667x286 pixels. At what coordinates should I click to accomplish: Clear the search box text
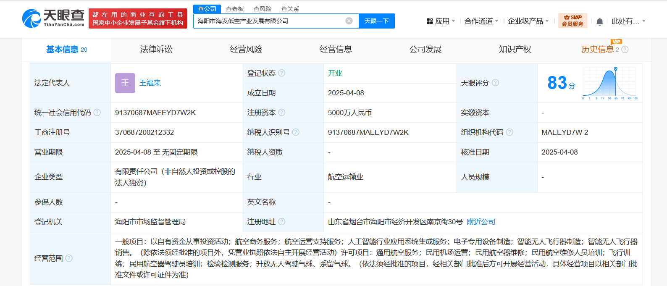pyautogui.click(x=349, y=21)
